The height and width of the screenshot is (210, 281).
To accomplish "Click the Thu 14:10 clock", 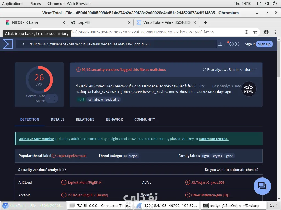I will tap(243, 4).
